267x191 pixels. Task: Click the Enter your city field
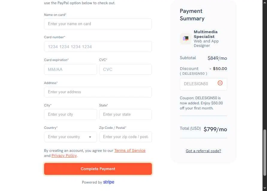(x=70, y=114)
